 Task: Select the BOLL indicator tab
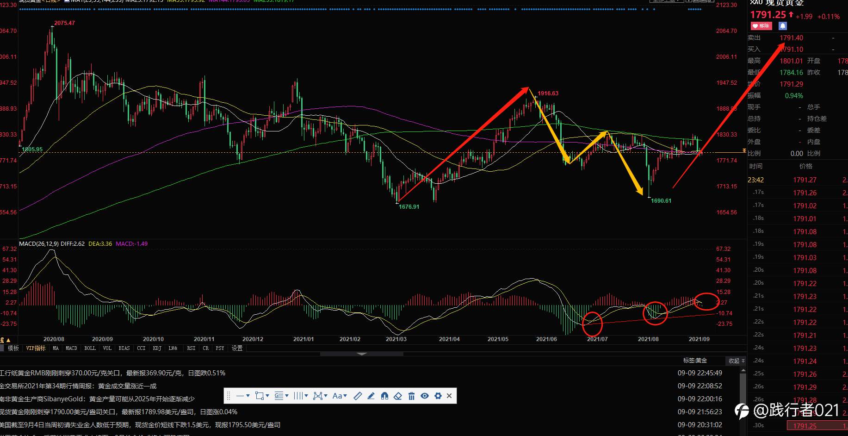90,348
